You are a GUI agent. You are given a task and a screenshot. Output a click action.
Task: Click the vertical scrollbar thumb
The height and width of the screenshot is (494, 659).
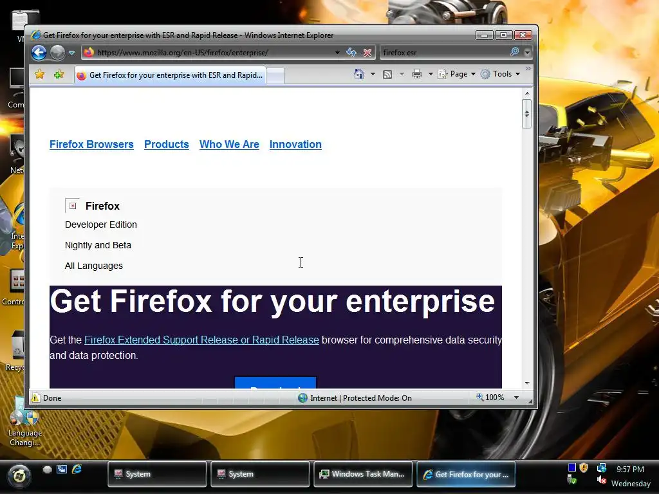(x=527, y=113)
